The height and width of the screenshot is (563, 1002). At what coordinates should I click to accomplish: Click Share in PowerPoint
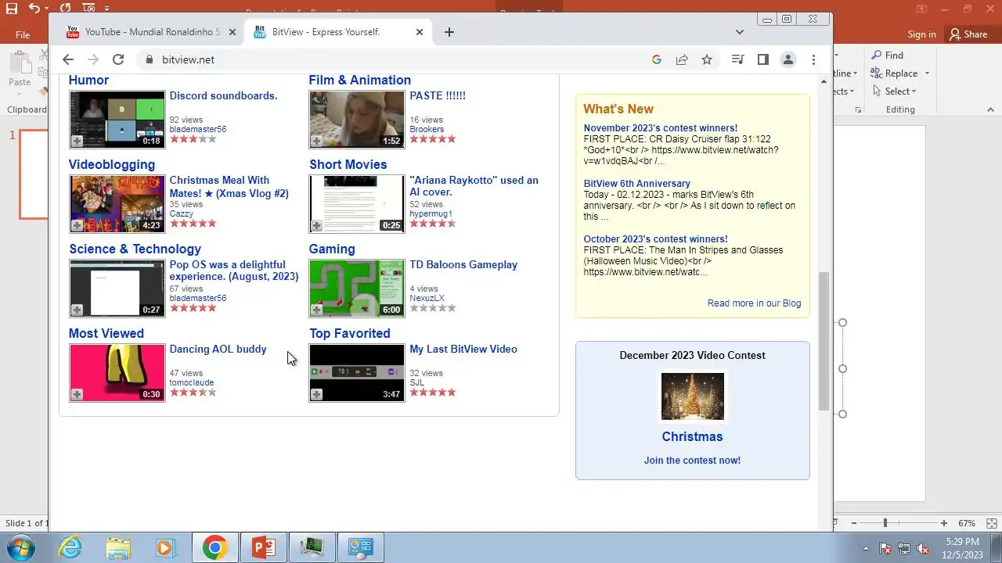click(968, 34)
